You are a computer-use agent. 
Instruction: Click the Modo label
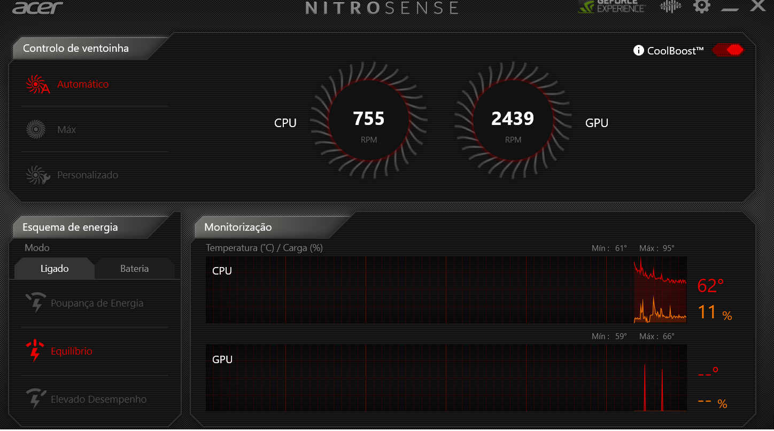pyautogui.click(x=37, y=248)
